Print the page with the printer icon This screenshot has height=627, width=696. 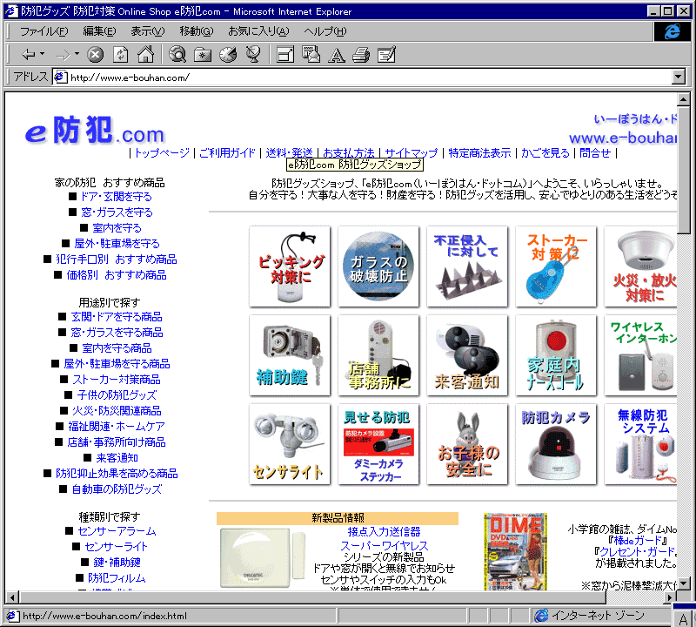pos(361,55)
